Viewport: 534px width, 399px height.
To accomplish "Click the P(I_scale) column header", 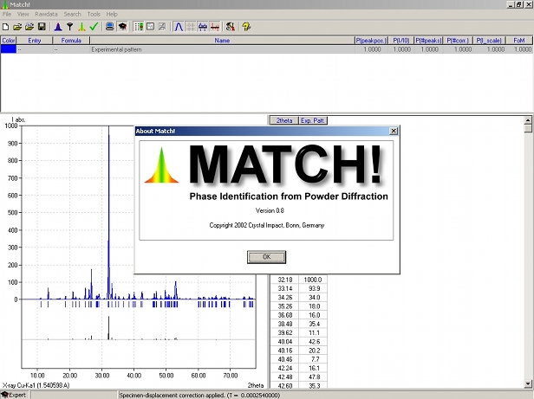I will (x=489, y=41).
